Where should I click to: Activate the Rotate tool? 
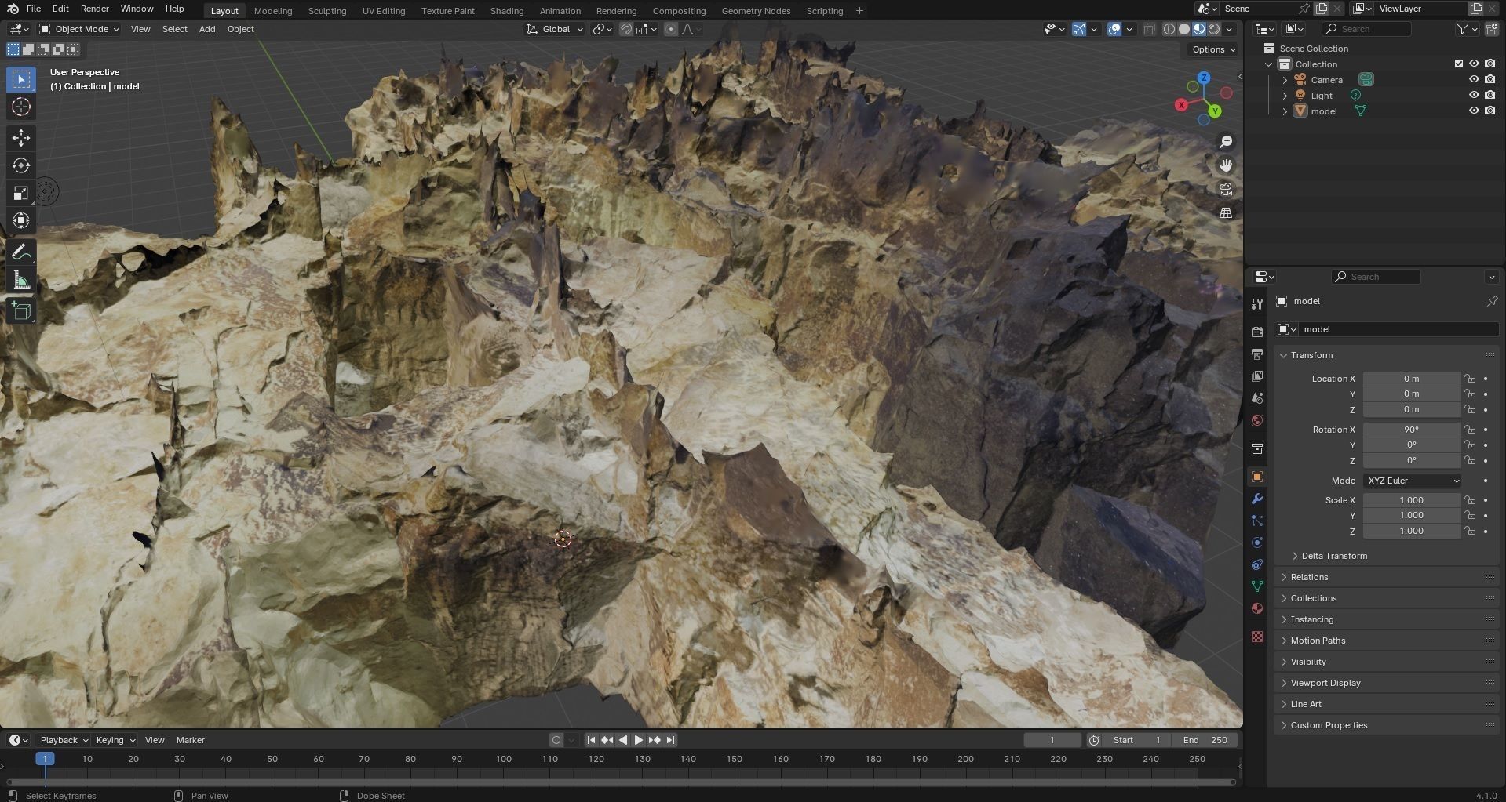(x=21, y=165)
